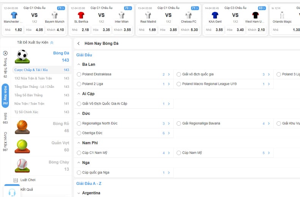Click the SL Benfica red jersey icon
This screenshot has width=300, height=197.
tap(81, 15)
